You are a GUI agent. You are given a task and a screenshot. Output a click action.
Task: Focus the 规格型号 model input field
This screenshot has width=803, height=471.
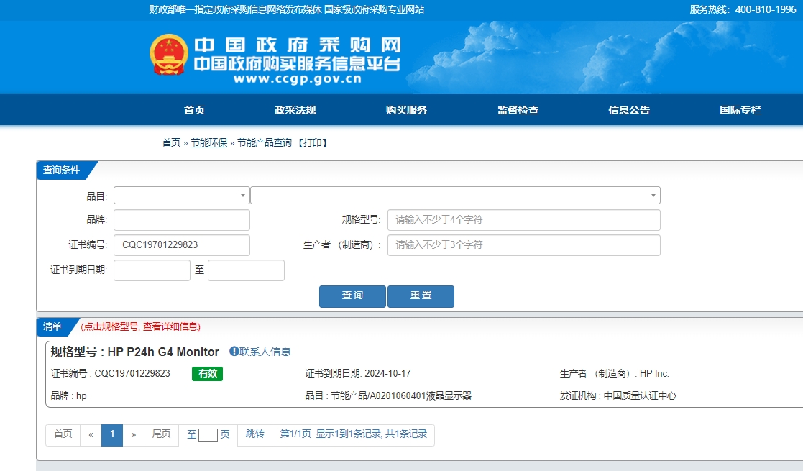[524, 220]
